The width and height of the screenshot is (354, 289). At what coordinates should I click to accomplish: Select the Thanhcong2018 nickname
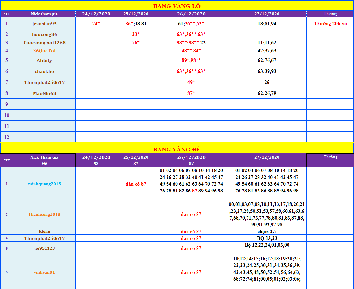pos(45,214)
